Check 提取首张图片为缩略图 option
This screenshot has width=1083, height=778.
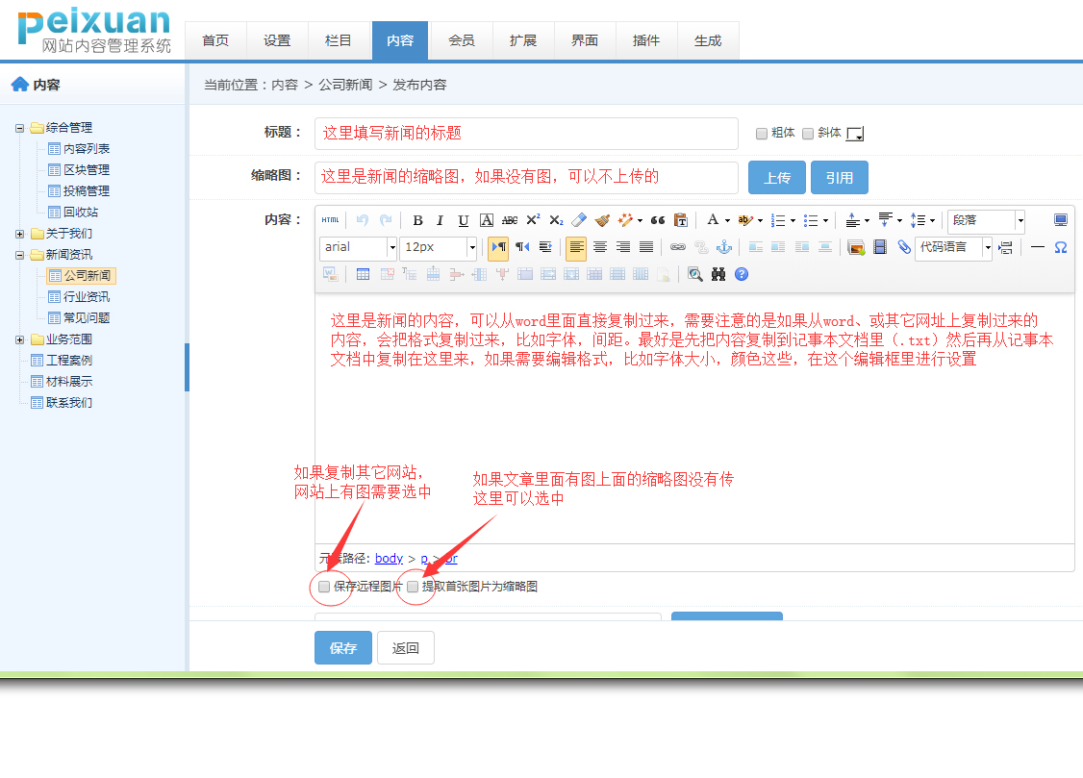(x=413, y=587)
